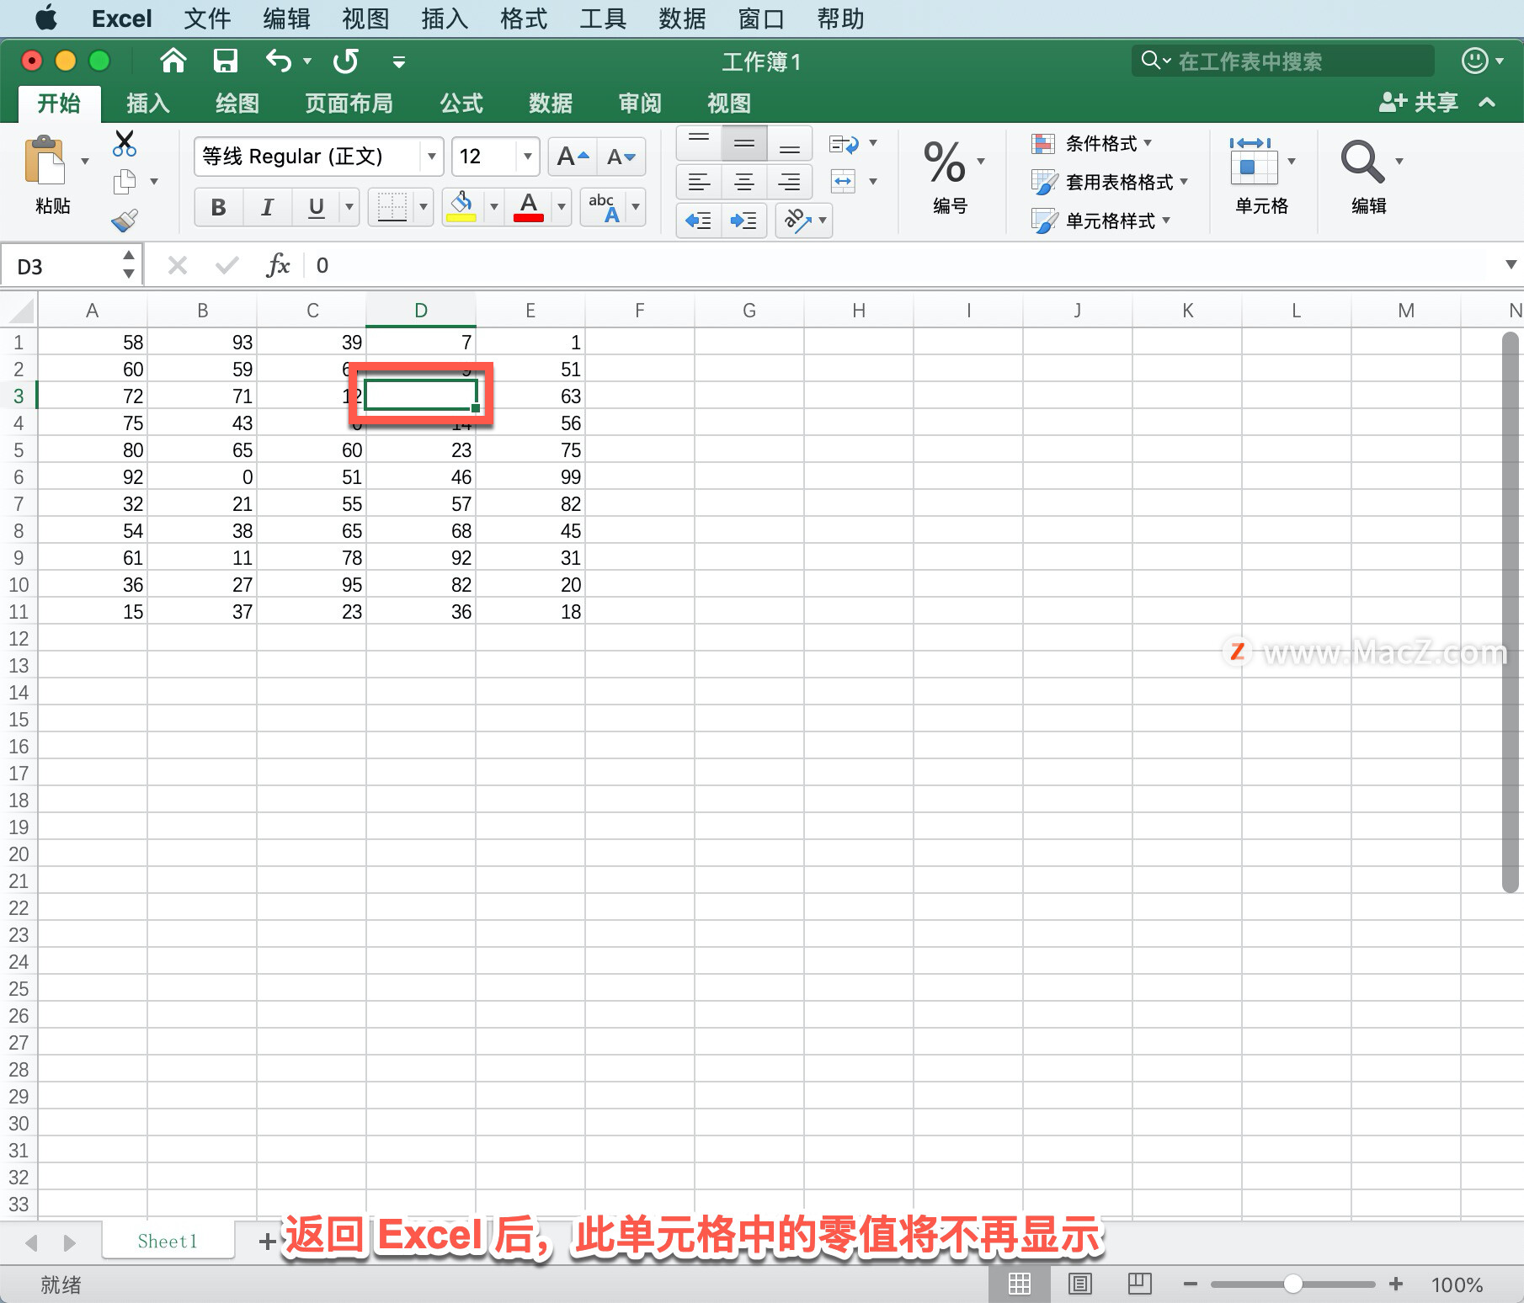
Task: Expand the formula bar arrow
Action: [x=1511, y=265]
